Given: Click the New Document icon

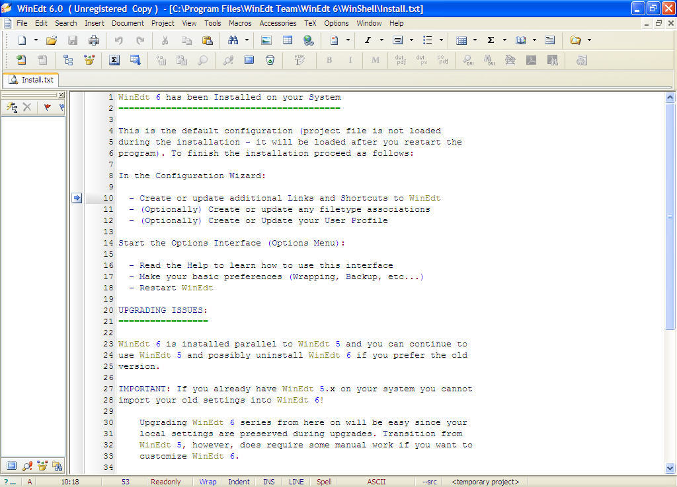Looking at the screenshot, I should tap(22, 40).
